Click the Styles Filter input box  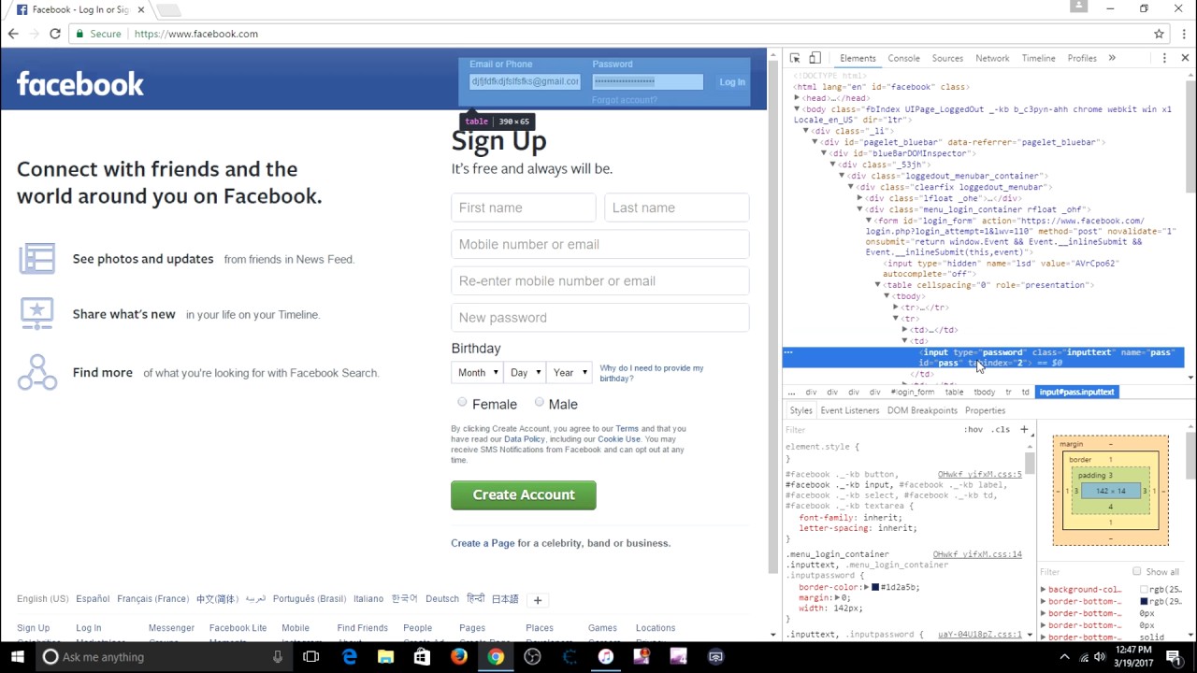click(x=870, y=430)
